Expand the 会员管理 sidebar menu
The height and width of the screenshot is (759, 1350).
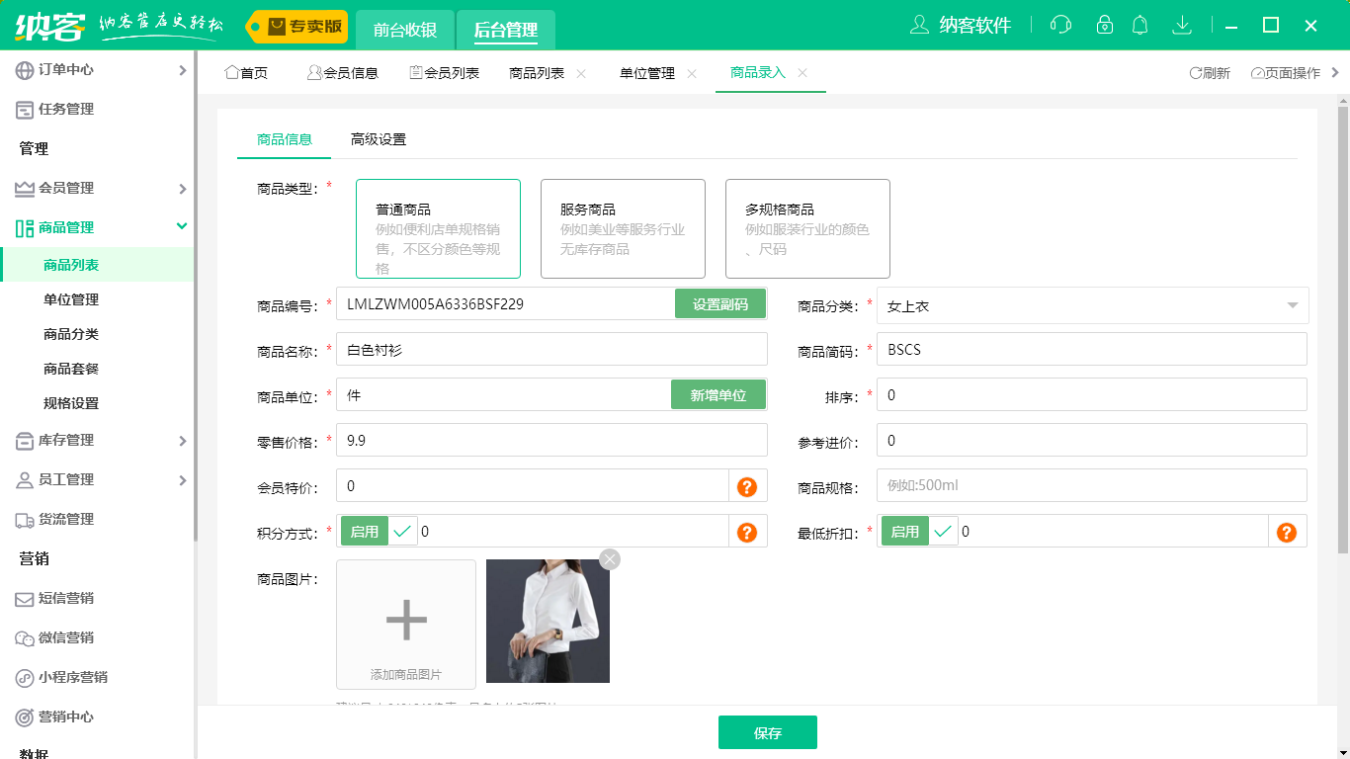click(x=69, y=188)
